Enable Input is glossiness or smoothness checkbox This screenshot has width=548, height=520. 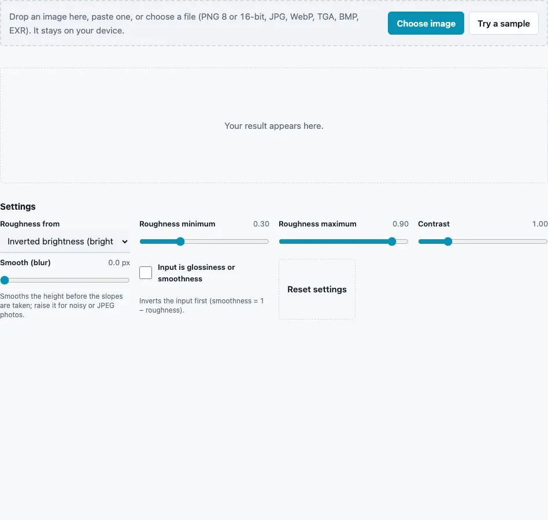pos(146,273)
